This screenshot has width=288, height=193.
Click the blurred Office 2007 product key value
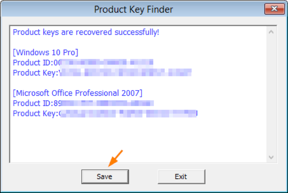[129, 113]
